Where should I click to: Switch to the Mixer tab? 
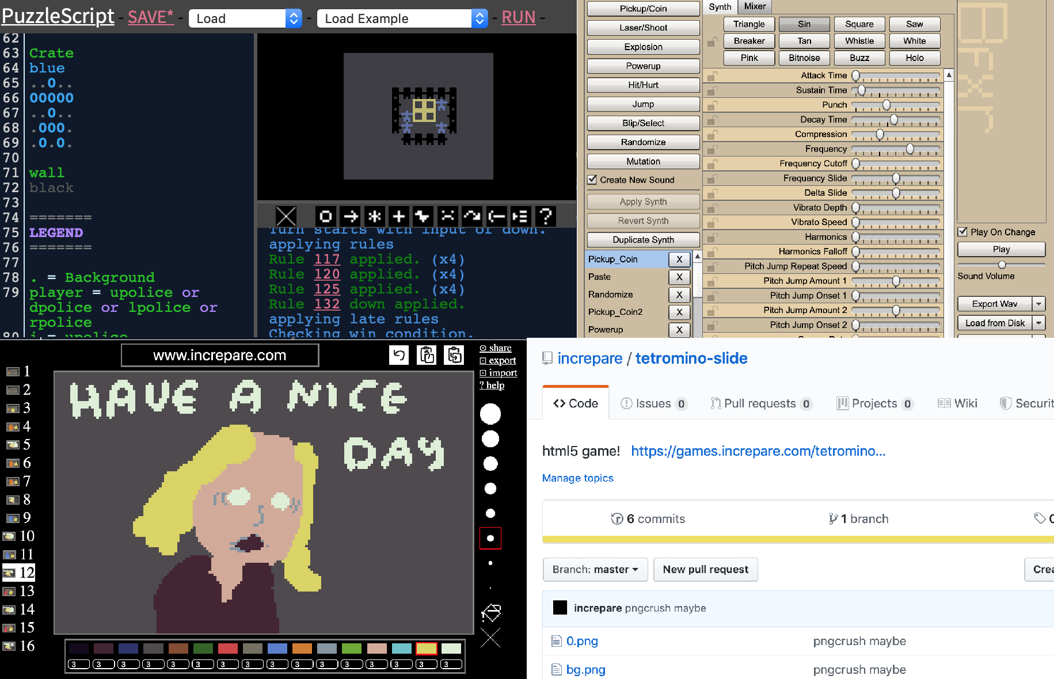pyautogui.click(x=755, y=6)
